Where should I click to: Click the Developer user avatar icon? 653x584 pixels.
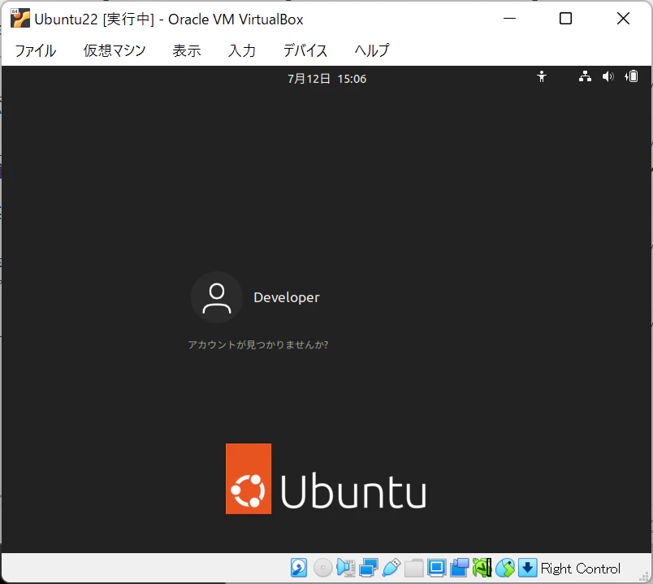[x=217, y=297]
